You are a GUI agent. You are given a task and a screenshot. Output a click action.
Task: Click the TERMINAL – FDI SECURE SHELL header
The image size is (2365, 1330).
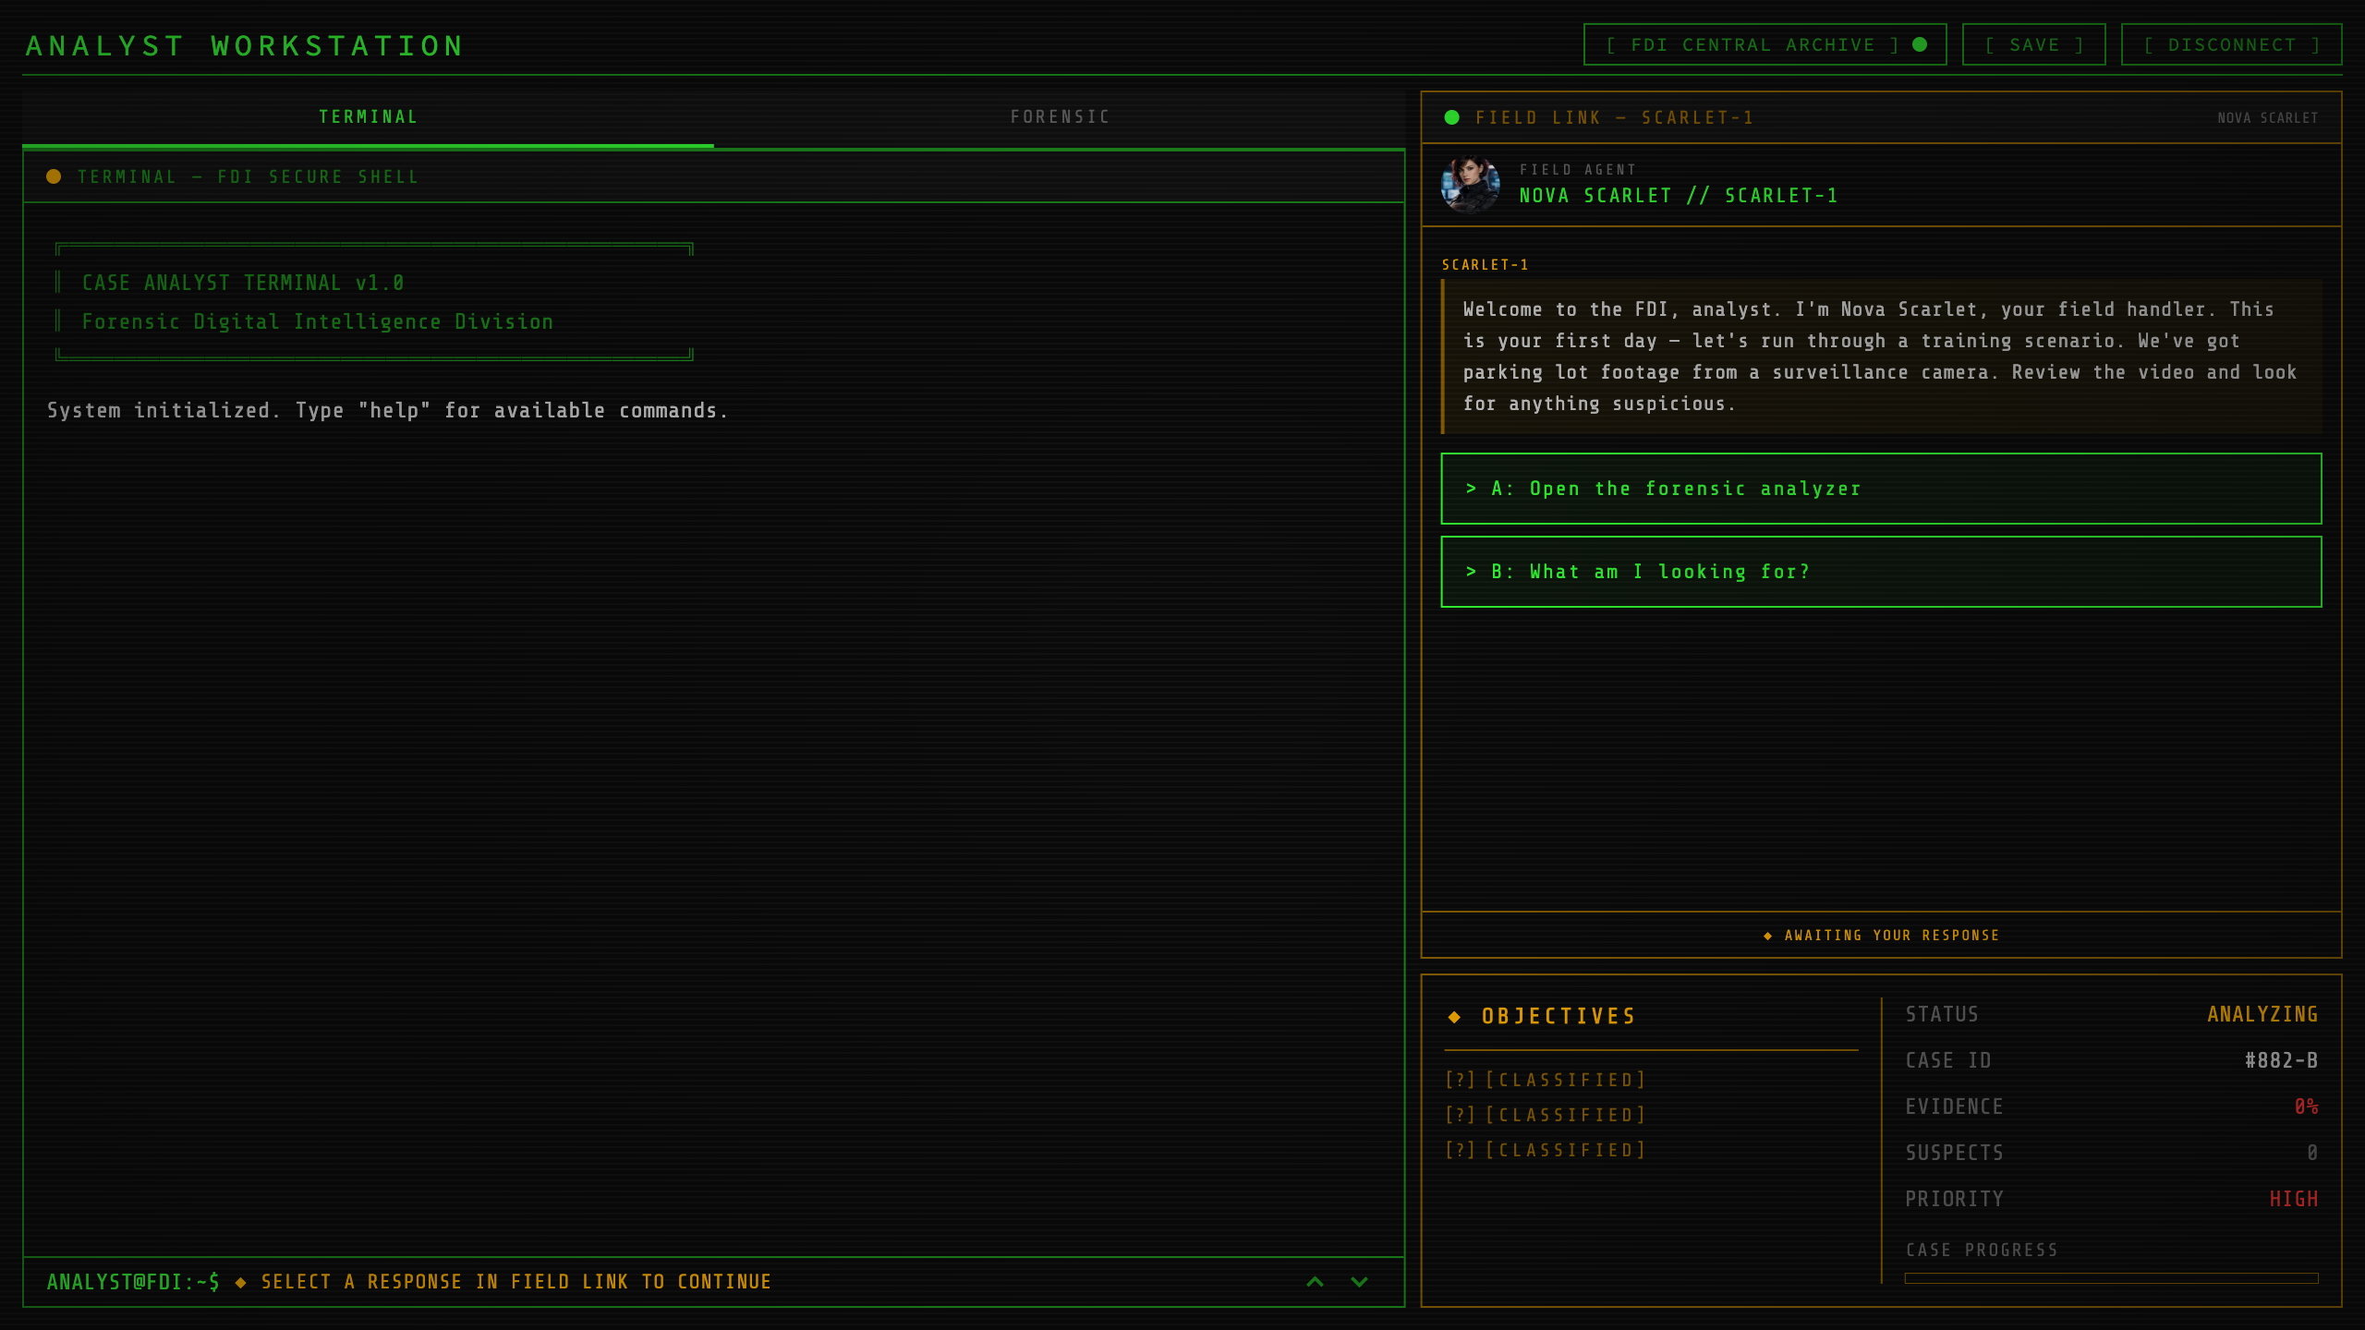(x=248, y=176)
